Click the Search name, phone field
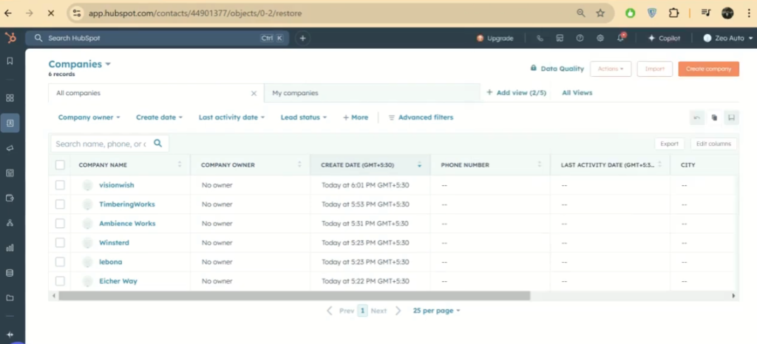This screenshot has width=757, height=344. pos(101,144)
